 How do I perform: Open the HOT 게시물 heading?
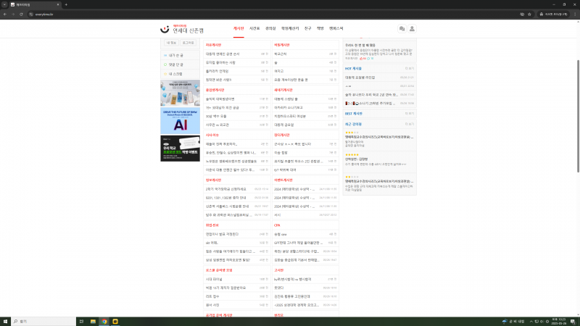pyautogui.click(x=353, y=69)
